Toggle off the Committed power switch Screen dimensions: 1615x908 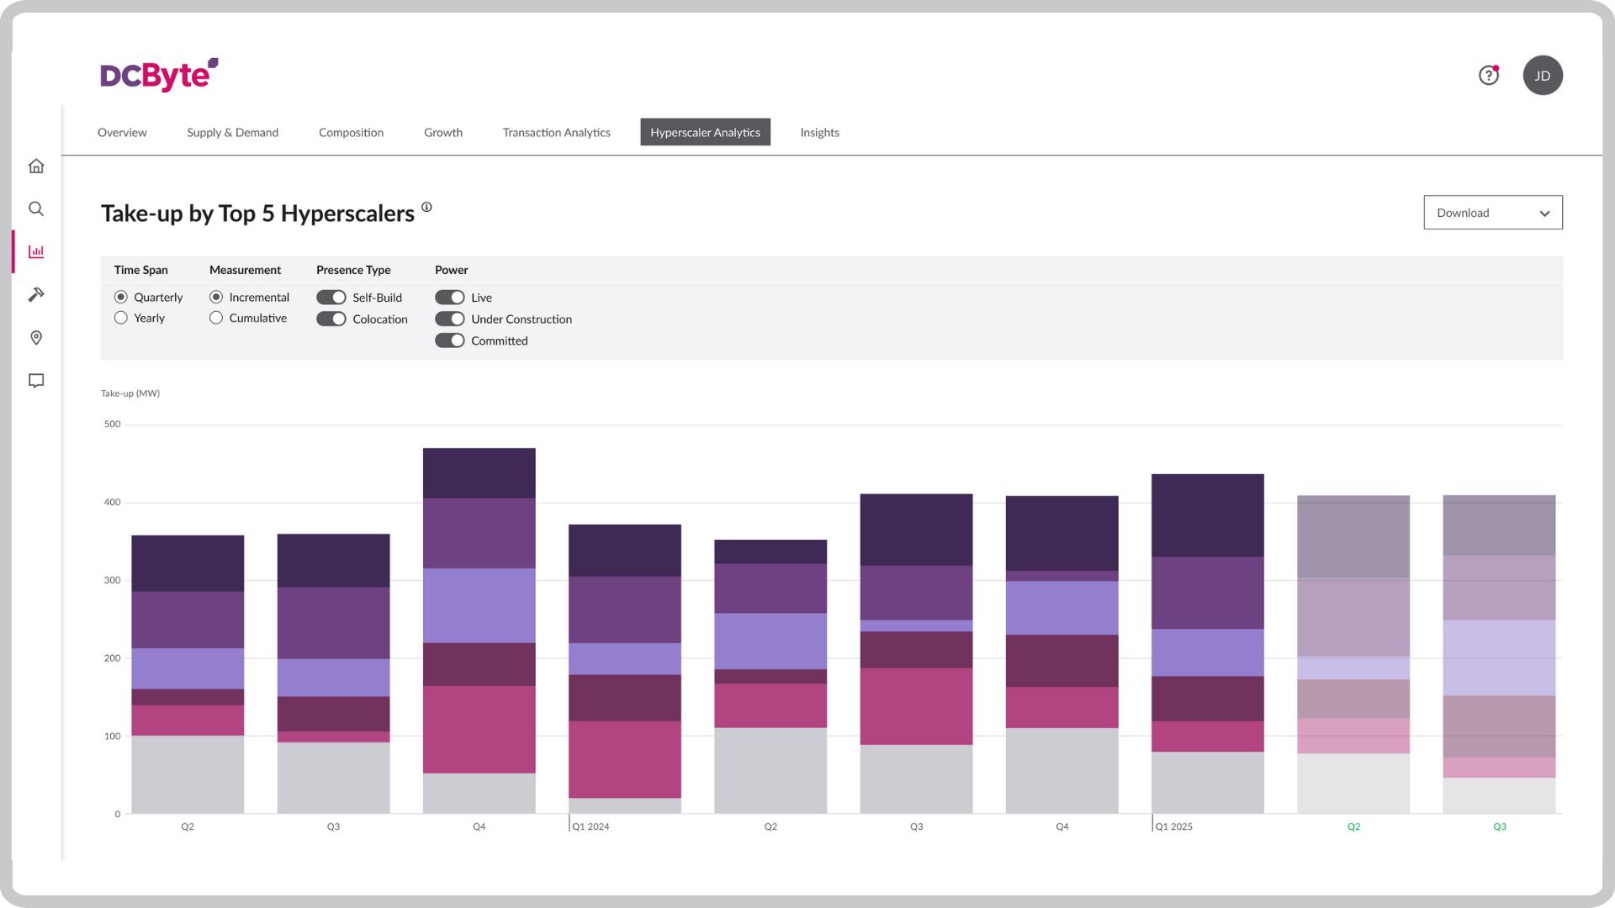[450, 340]
